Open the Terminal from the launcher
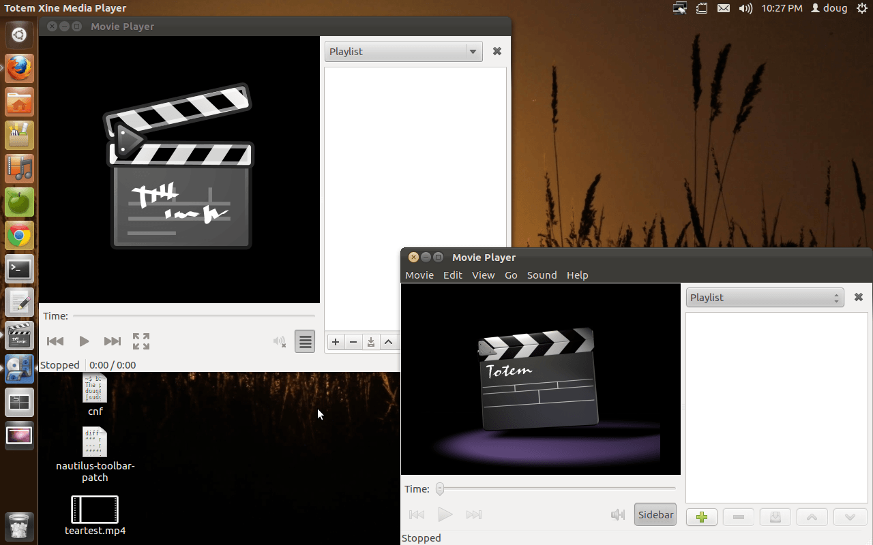 [19, 269]
